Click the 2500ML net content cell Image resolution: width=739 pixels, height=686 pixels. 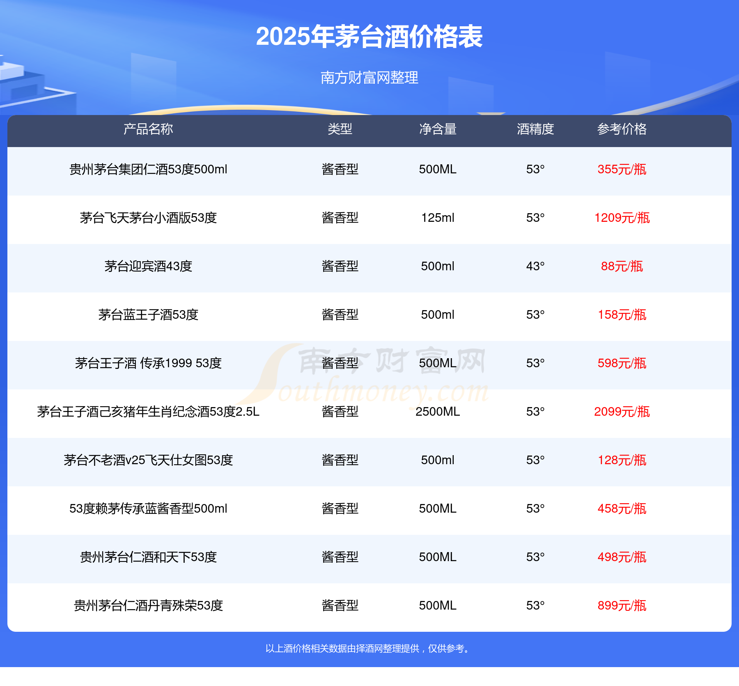pyautogui.click(x=438, y=412)
